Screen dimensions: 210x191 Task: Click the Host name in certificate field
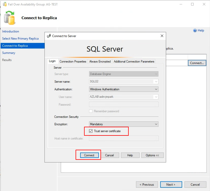click(x=123, y=138)
